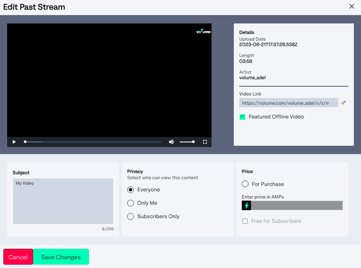
Task: Click the Cancel button
Action: [x=18, y=257]
